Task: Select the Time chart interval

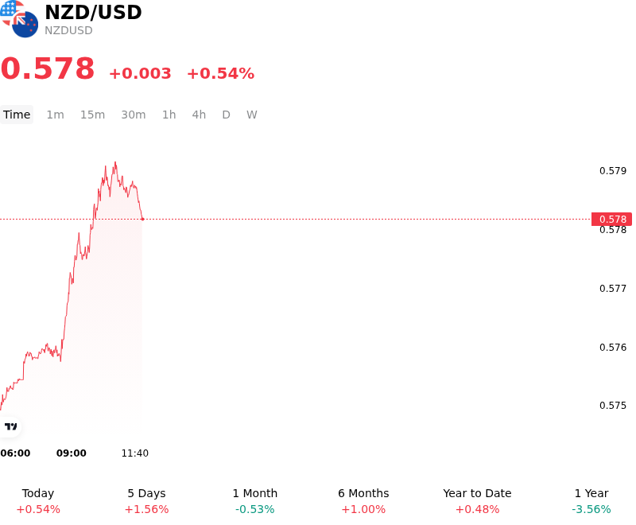Action: click(x=17, y=115)
